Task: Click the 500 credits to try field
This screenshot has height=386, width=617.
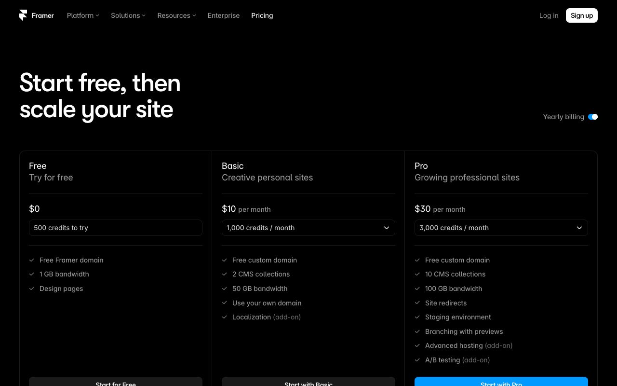Action: point(116,228)
